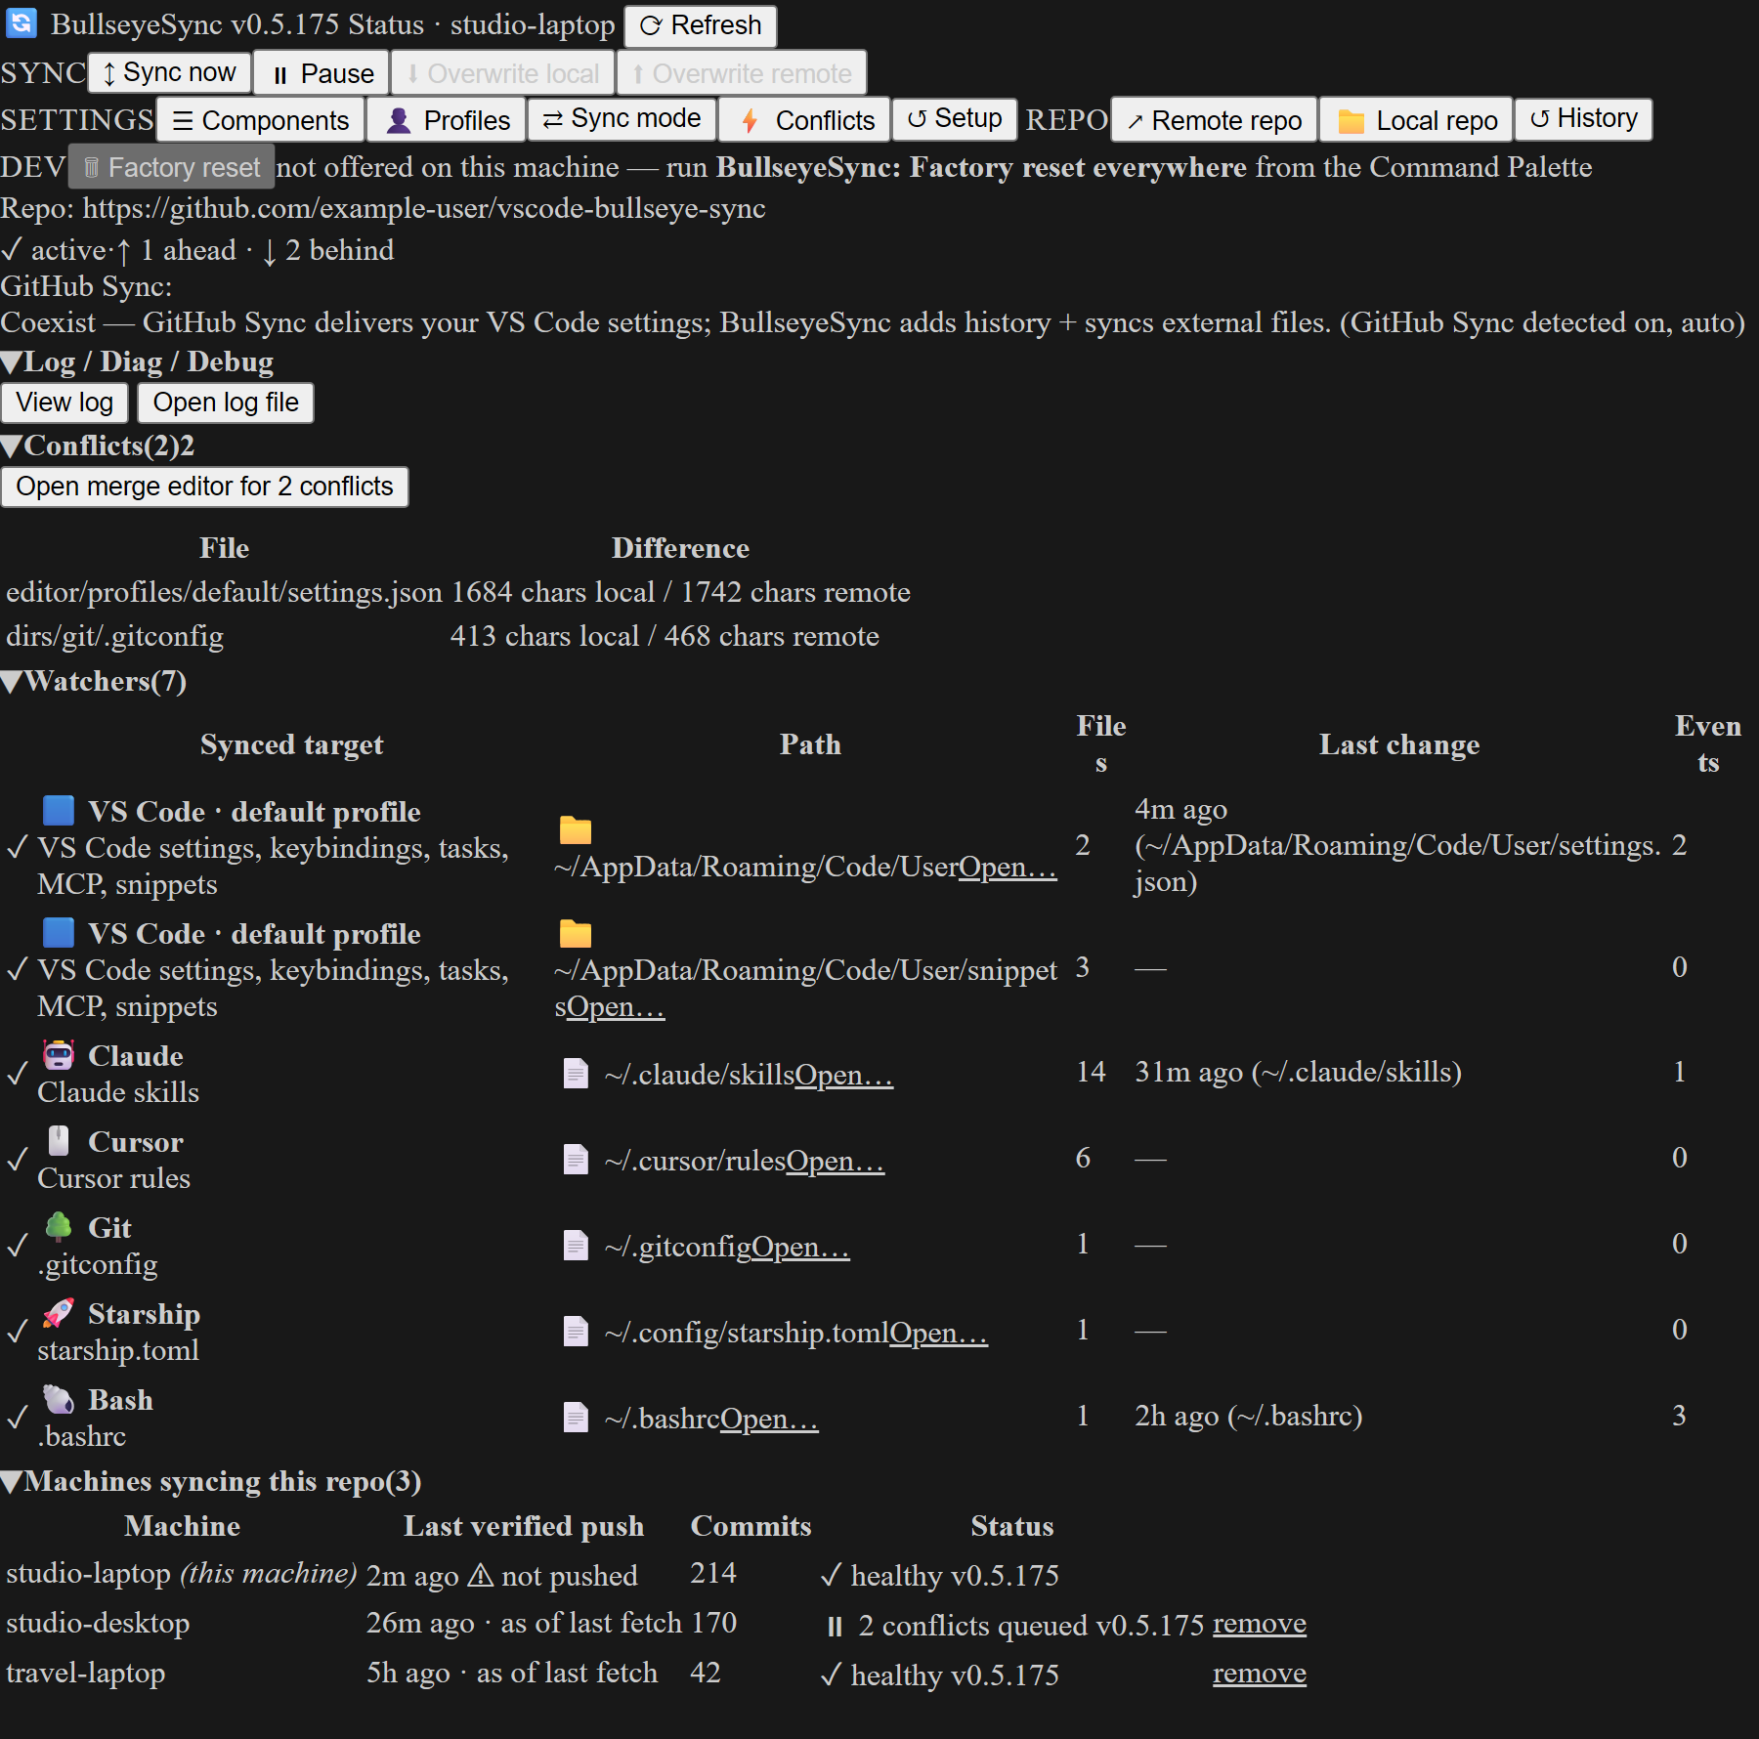
Task: Click Open… link for ~/.bashrc
Action: pos(770,1420)
